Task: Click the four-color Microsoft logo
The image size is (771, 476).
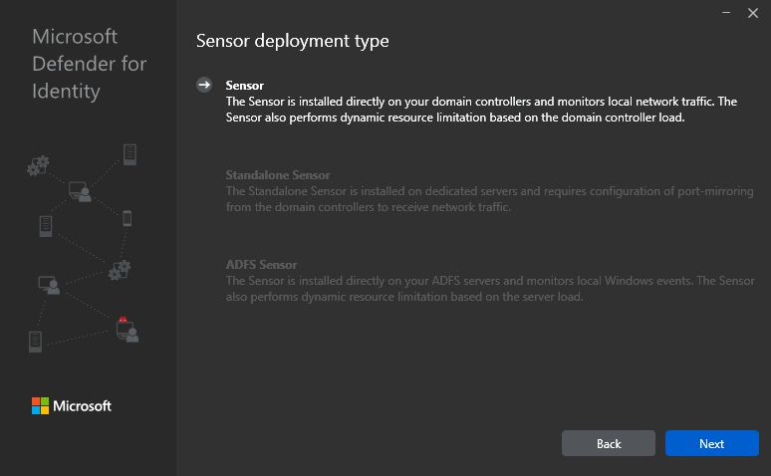Action: tap(40, 405)
